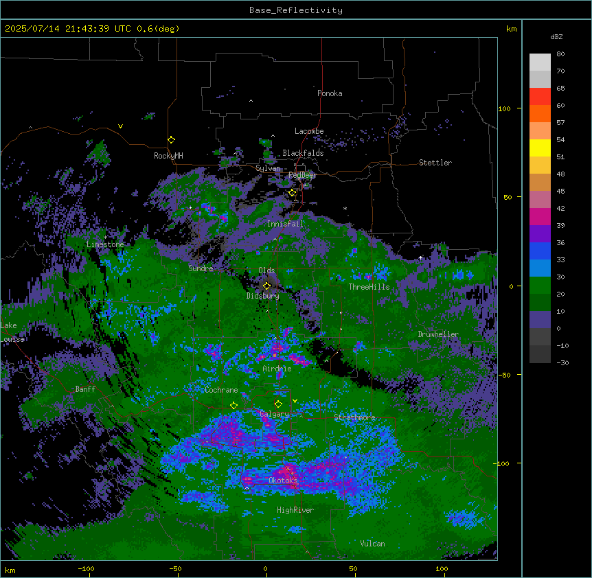Click the pink 42-45 dBZ legend swatch
Viewport: 592px width, 578px height.
tap(540, 200)
